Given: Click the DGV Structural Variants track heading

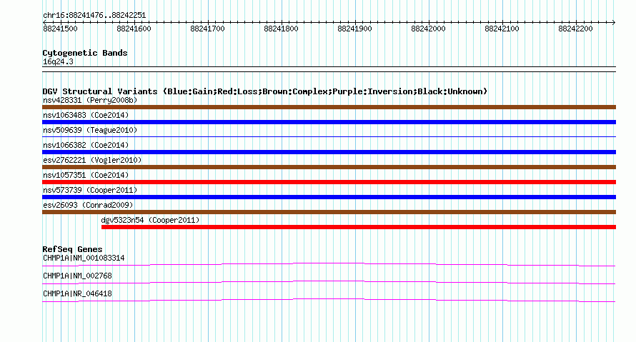Looking at the screenshot, I should click(265, 91).
